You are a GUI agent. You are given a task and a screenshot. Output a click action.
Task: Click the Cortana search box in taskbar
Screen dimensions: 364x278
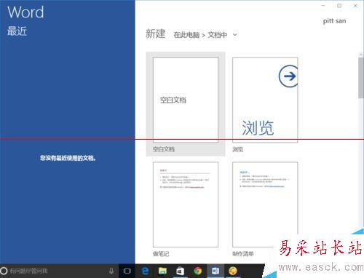60,271
